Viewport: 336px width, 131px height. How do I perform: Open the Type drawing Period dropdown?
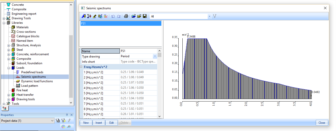click(155, 56)
